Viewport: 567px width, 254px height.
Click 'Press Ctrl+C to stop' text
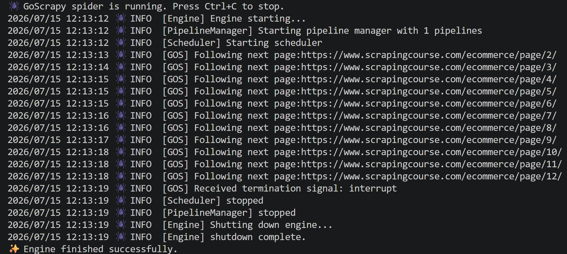click(228, 6)
